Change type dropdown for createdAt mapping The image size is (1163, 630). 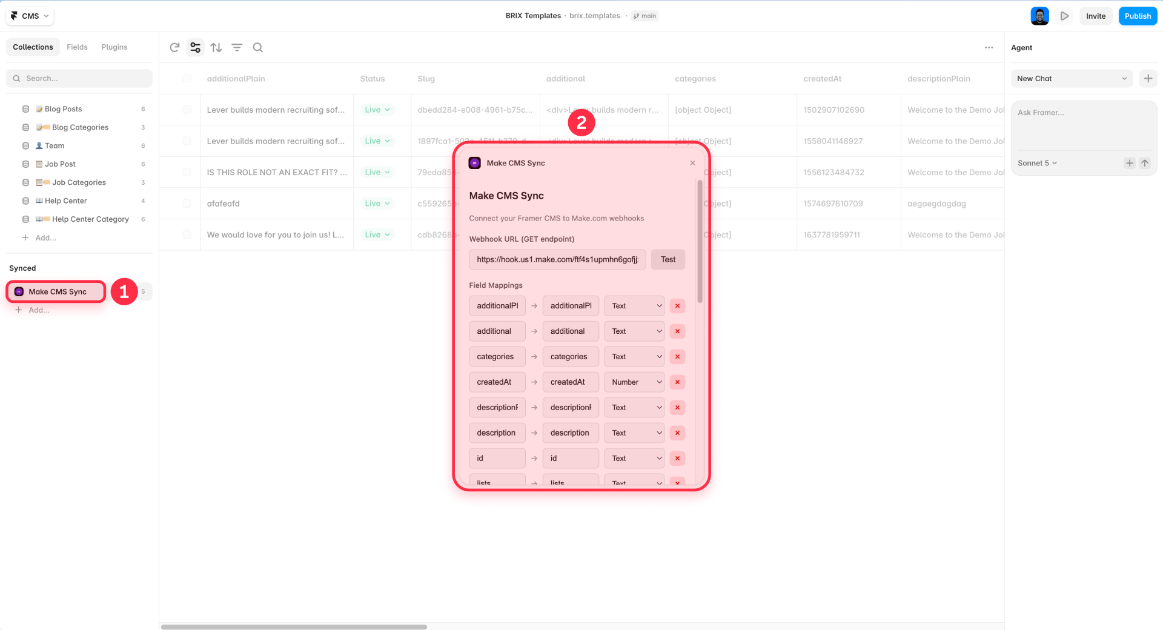634,382
